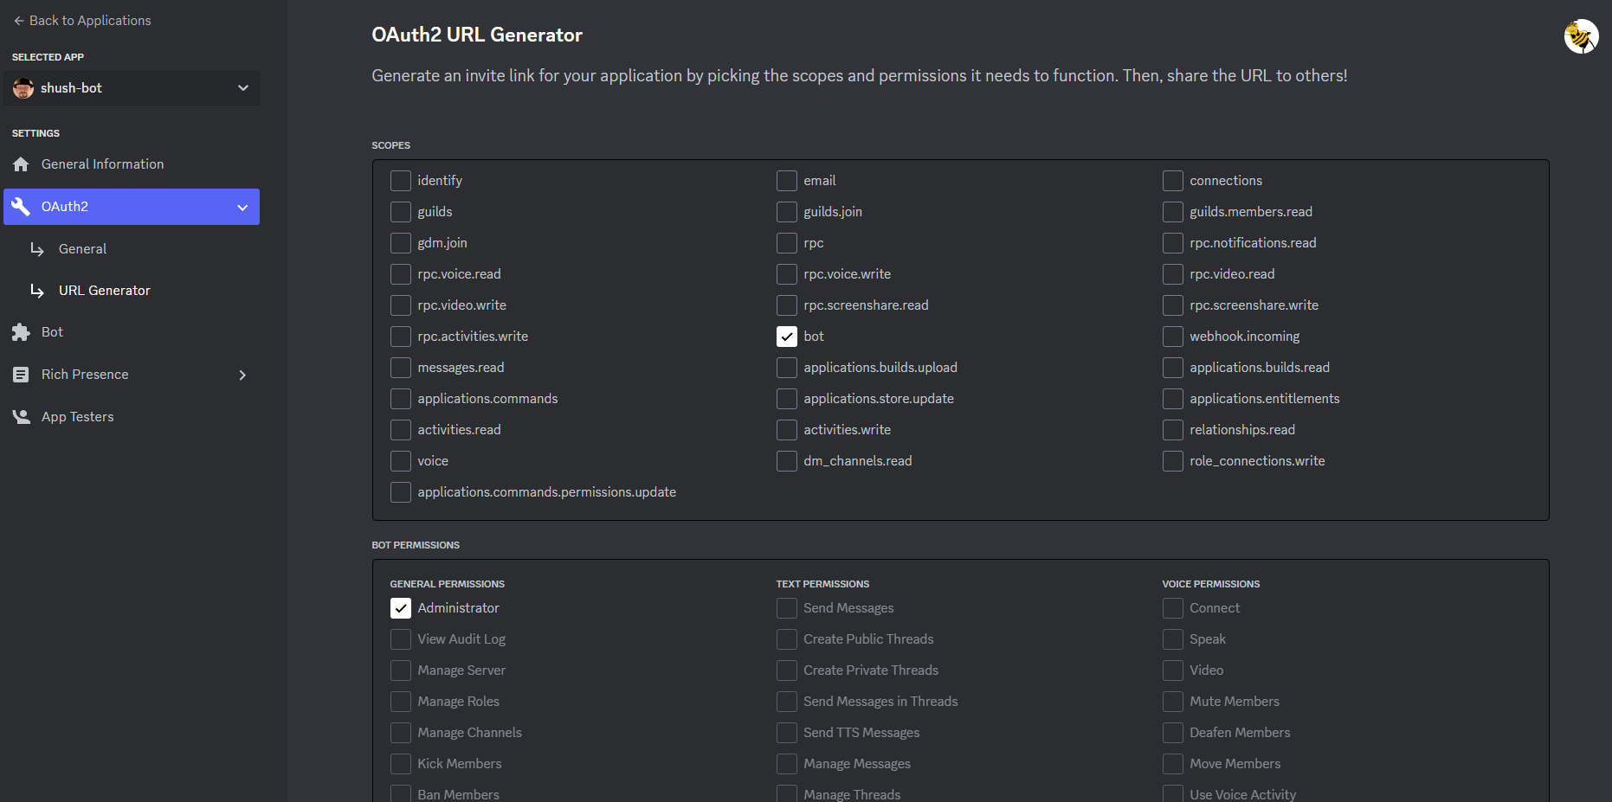Select relationships.read scope
This screenshot has height=802, width=1612.
pos(1172,430)
